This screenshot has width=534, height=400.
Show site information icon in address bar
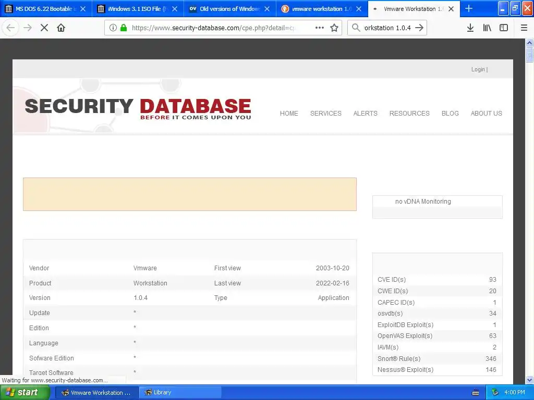click(113, 28)
